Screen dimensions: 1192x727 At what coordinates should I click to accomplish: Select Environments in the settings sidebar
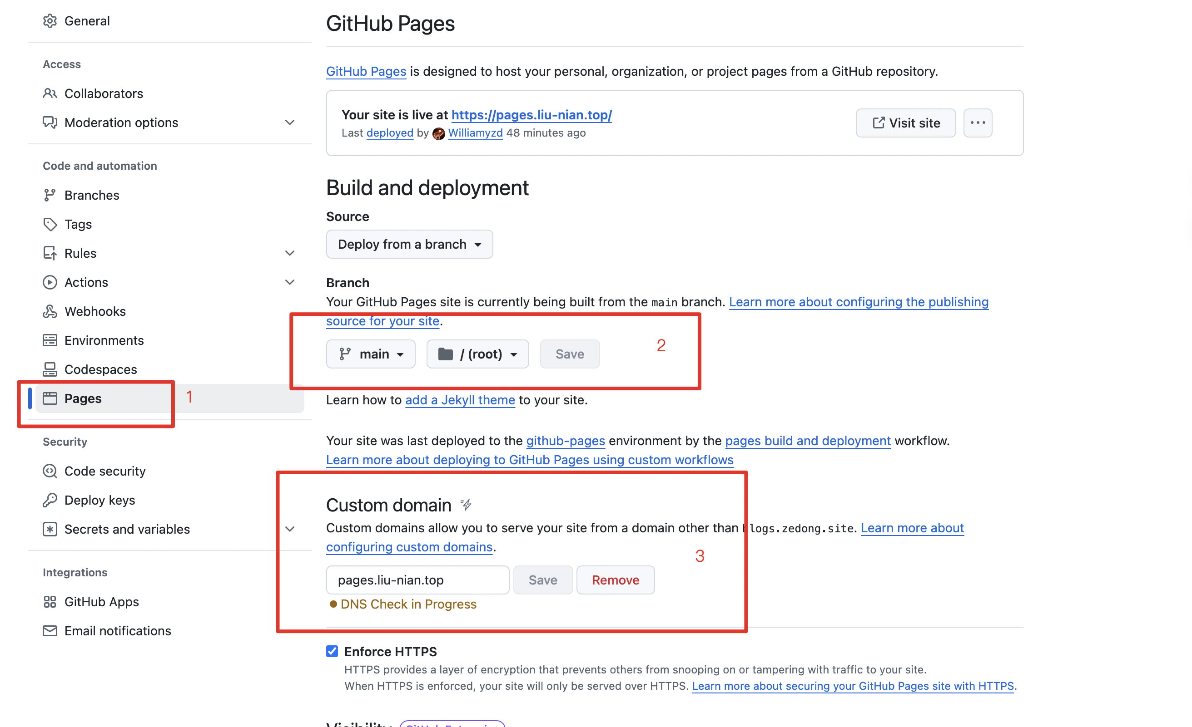pyautogui.click(x=104, y=340)
